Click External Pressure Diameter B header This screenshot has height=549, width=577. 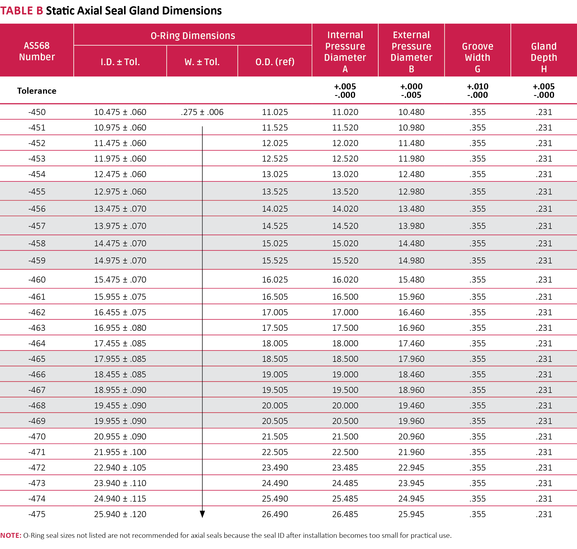tap(411, 51)
